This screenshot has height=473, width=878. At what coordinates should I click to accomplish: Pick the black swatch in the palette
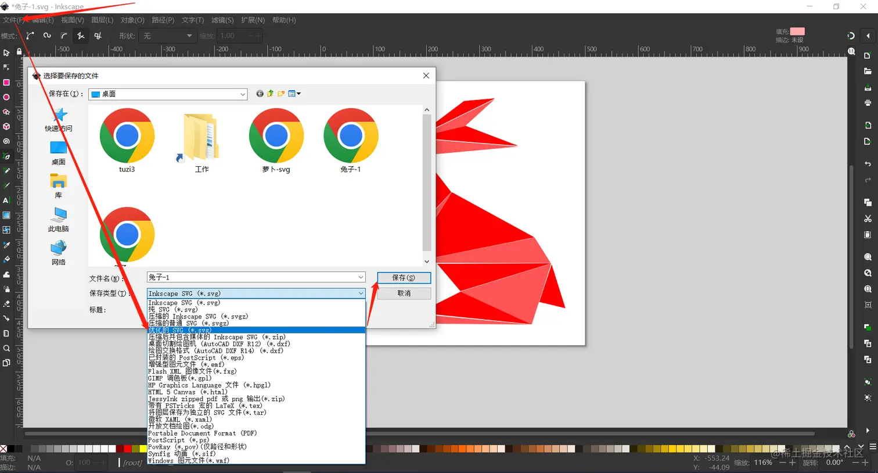click(x=11, y=449)
